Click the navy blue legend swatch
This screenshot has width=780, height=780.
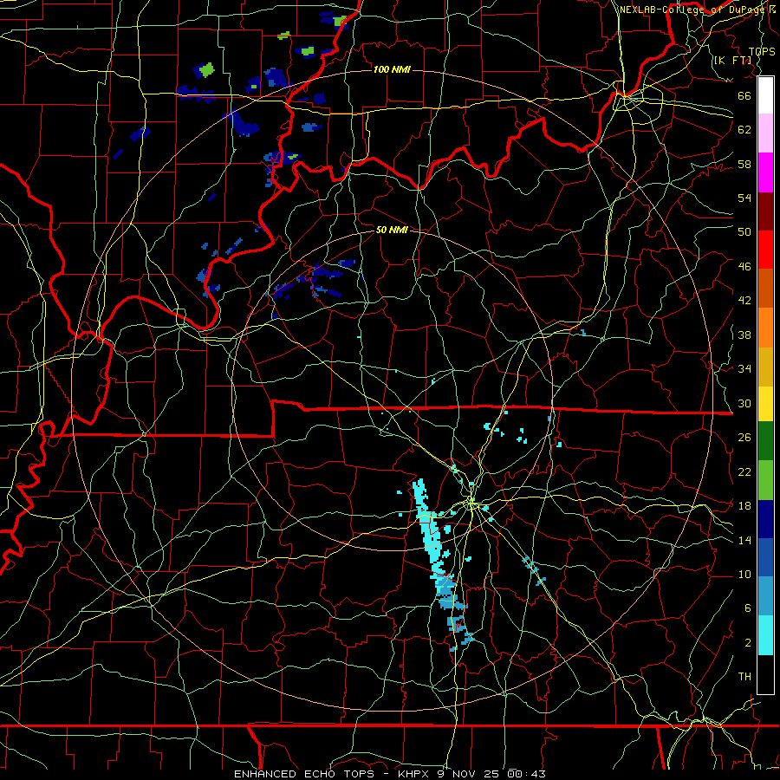[765, 519]
